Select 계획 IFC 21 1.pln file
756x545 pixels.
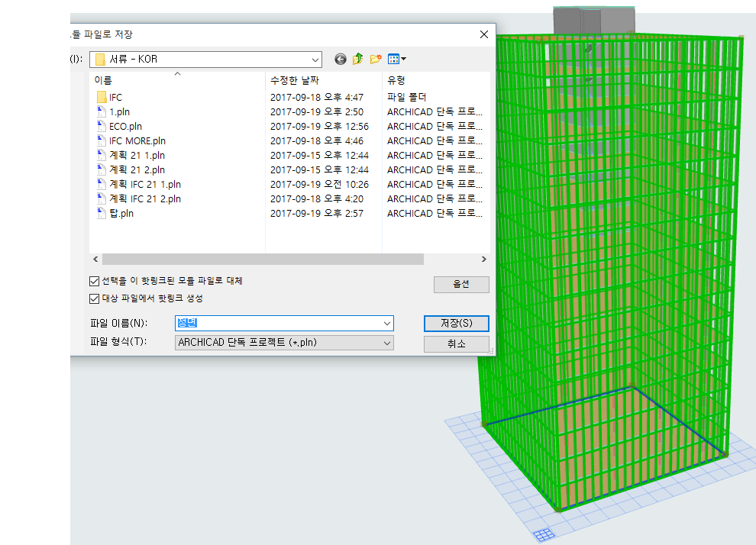click(x=139, y=184)
